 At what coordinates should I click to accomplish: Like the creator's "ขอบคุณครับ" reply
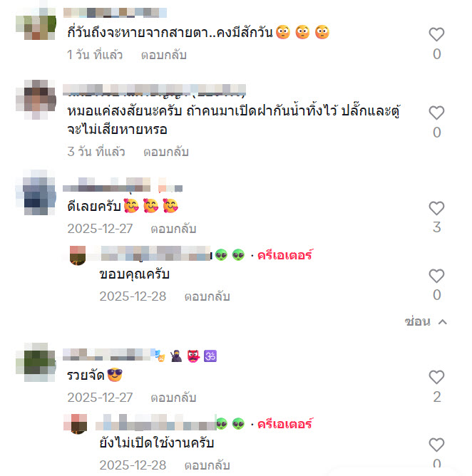[436, 276]
